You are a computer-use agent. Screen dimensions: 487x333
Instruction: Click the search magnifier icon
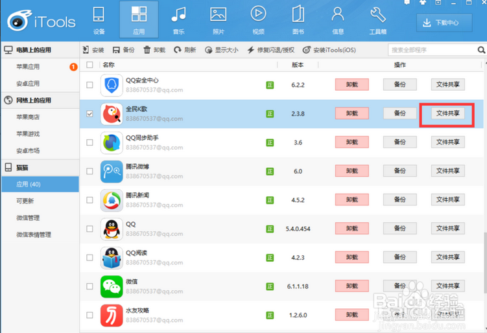481,50
